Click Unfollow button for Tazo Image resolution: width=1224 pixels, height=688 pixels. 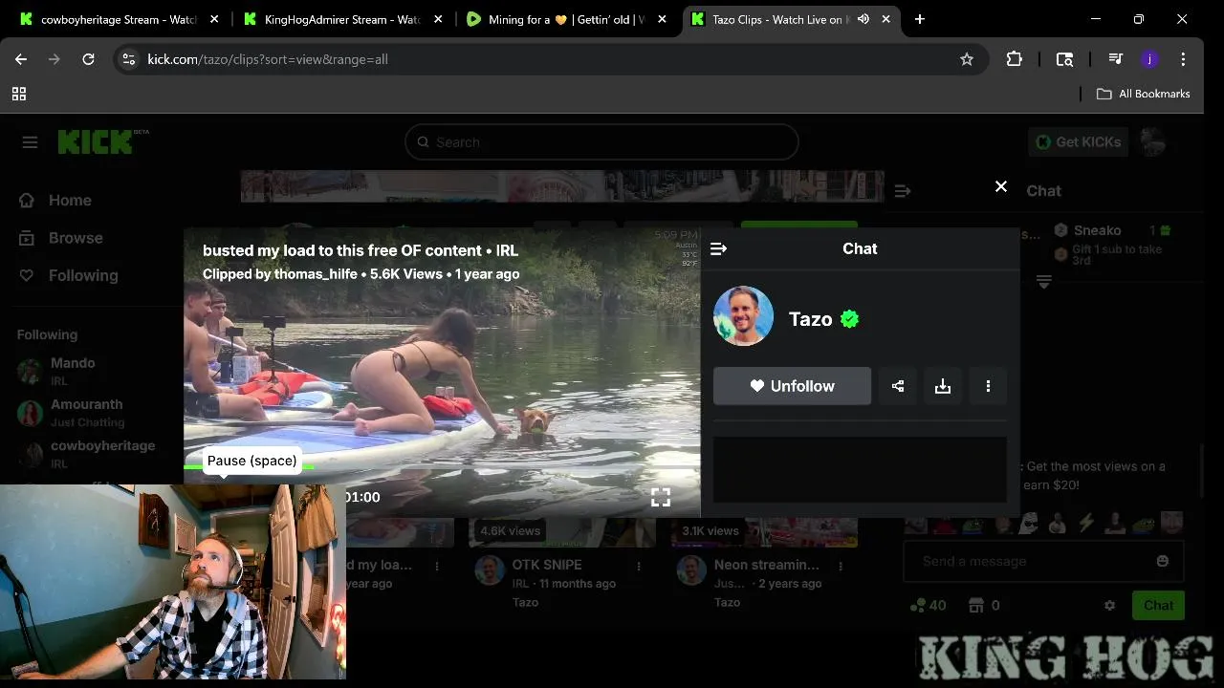pos(792,386)
